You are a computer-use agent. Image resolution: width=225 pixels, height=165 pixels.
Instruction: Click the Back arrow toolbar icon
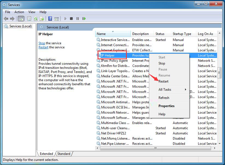coord(6,19)
